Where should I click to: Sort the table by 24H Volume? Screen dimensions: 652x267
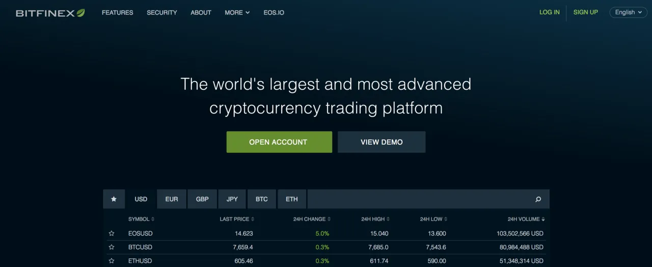[x=526, y=219]
